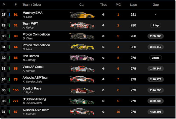Select the Iron Dames pink Lamborghini car image
Screen dimensions: 176x119
click(82, 58)
